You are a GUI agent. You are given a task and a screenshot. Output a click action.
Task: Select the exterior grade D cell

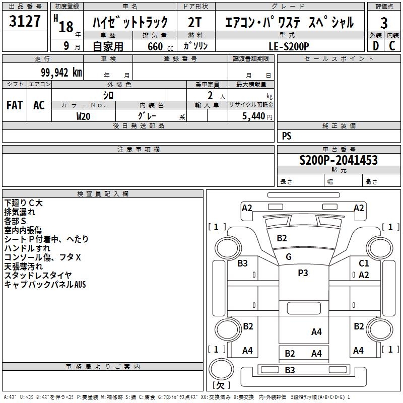tap(375, 46)
